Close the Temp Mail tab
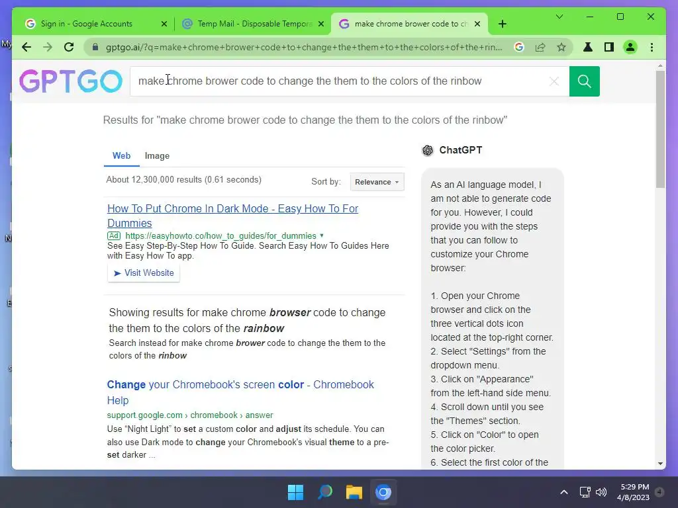This screenshot has height=508, width=678. (x=321, y=24)
